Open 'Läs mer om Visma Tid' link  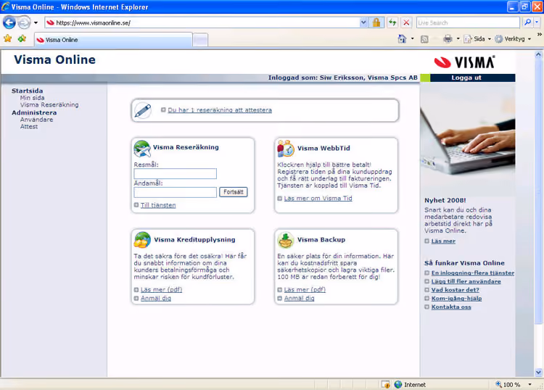coord(318,199)
